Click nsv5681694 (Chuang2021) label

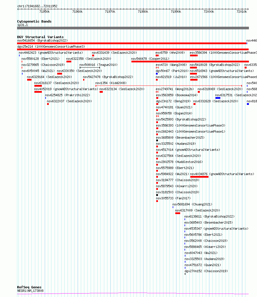tap(192, 204)
